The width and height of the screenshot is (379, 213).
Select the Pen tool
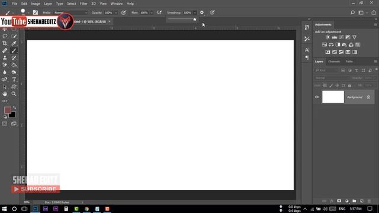click(x=5, y=79)
